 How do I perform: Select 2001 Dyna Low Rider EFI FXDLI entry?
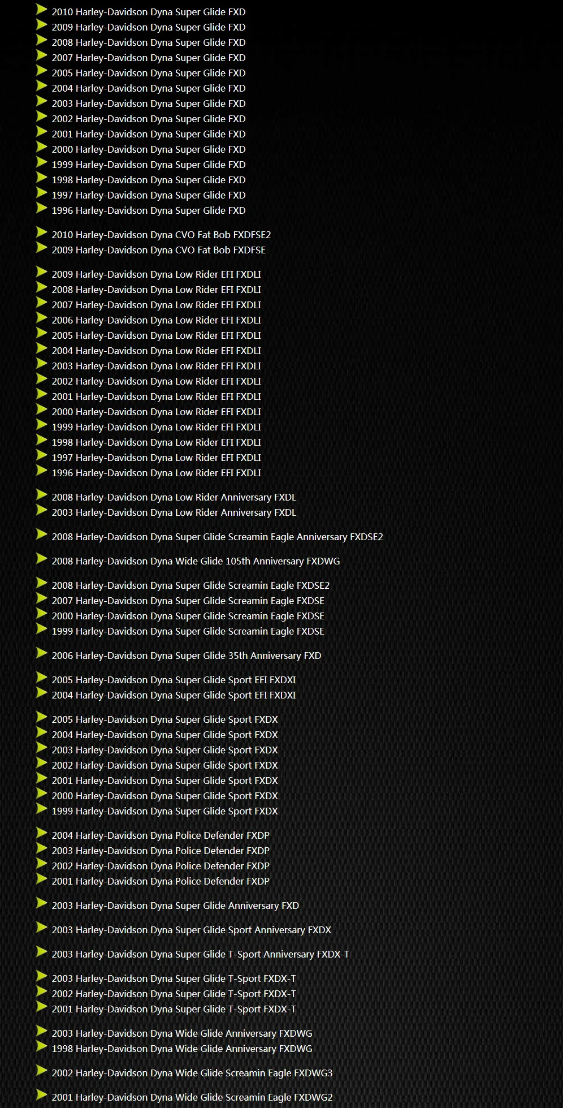157,396
